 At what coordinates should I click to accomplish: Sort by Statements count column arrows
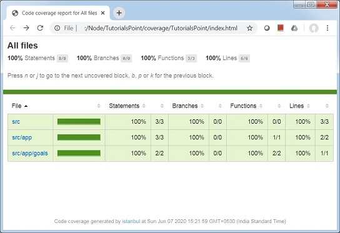pos(162,106)
